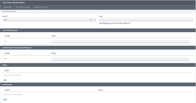Select the Locale header under Confirmation Messages
The image size is (196, 103).
(7, 53)
